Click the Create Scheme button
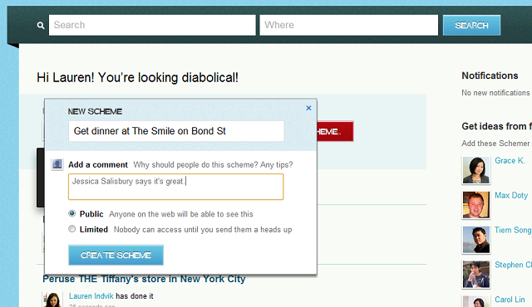This screenshot has height=307, width=532. tap(116, 255)
